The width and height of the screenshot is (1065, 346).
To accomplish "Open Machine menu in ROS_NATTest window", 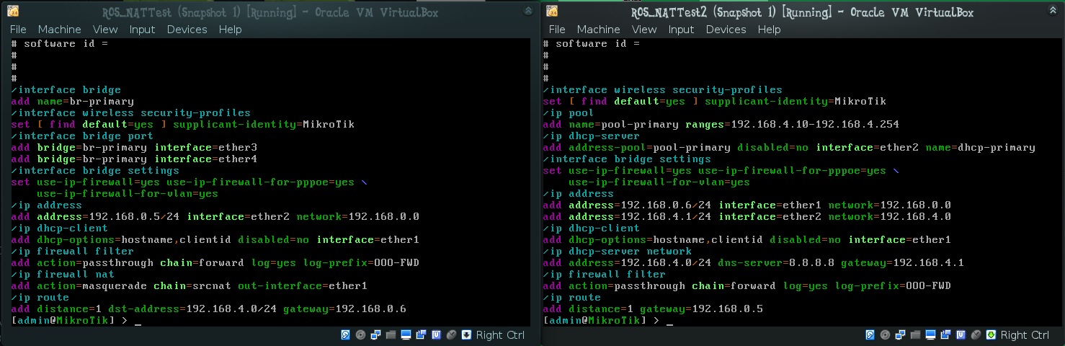I will (x=60, y=30).
